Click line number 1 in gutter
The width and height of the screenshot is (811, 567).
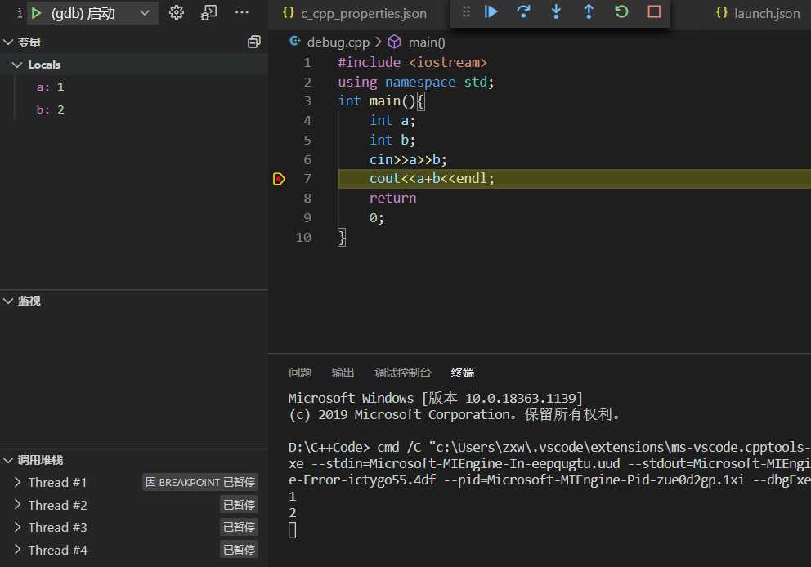[x=307, y=63]
